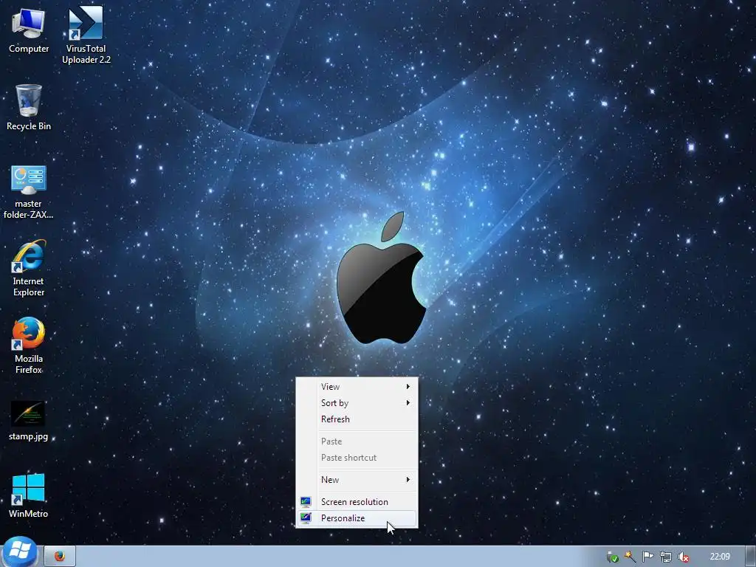Image resolution: width=756 pixels, height=567 pixels.
Task: Select the Recycle Bin icon
Action: (x=29, y=107)
